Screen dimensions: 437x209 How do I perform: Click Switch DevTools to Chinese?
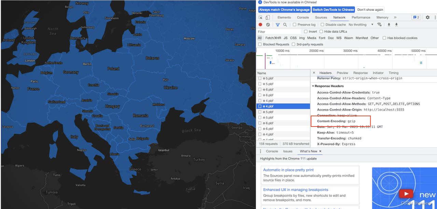333,10
